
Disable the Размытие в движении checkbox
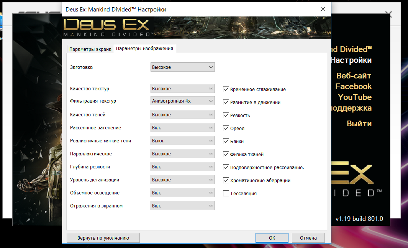[226, 103]
